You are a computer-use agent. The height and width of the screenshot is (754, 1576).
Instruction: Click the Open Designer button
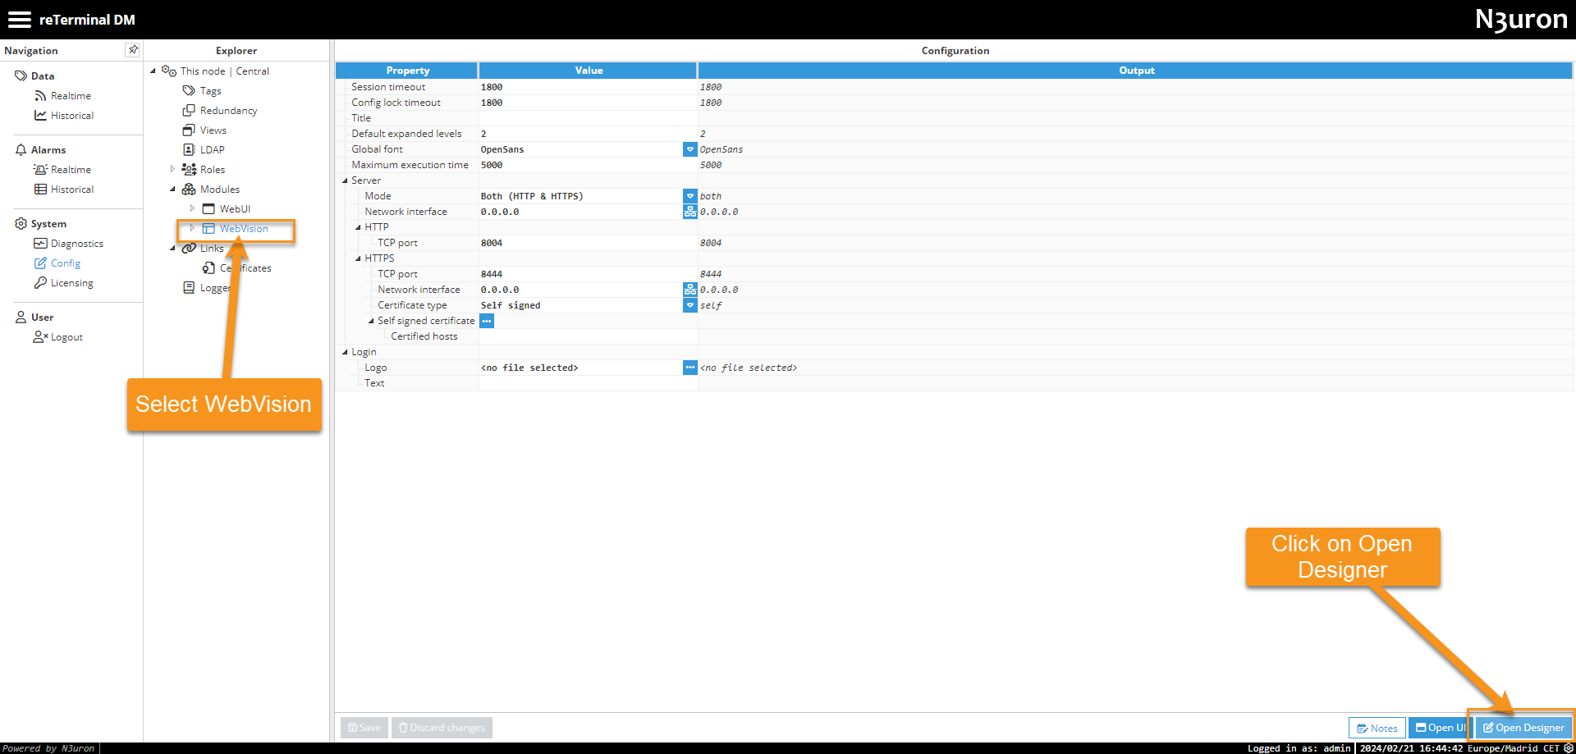tap(1523, 728)
